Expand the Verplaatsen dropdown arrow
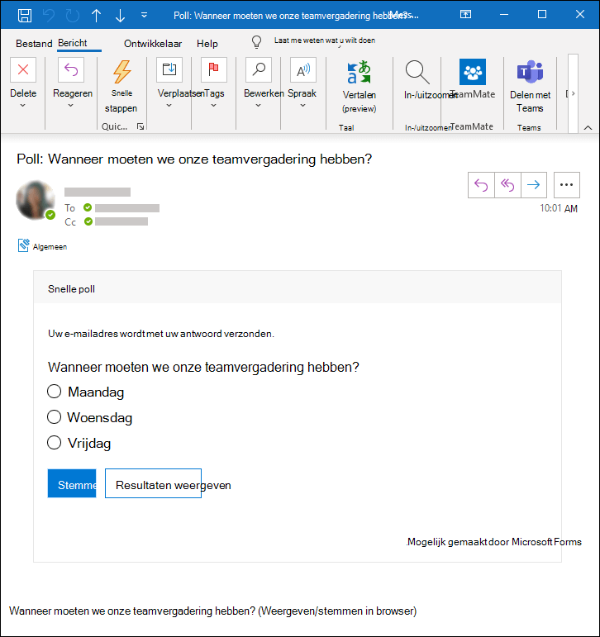 pyautogui.click(x=169, y=106)
